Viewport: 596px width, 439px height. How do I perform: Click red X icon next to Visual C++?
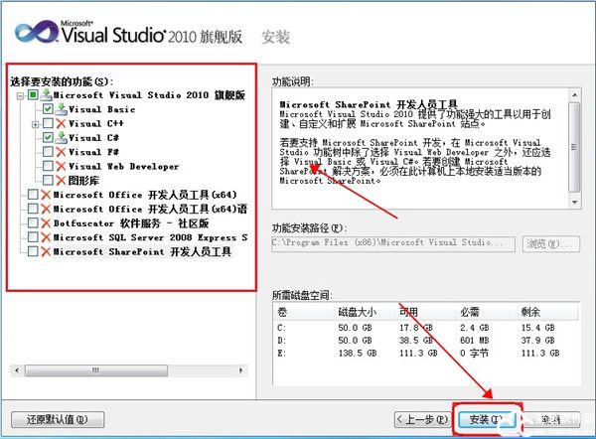(x=61, y=123)
